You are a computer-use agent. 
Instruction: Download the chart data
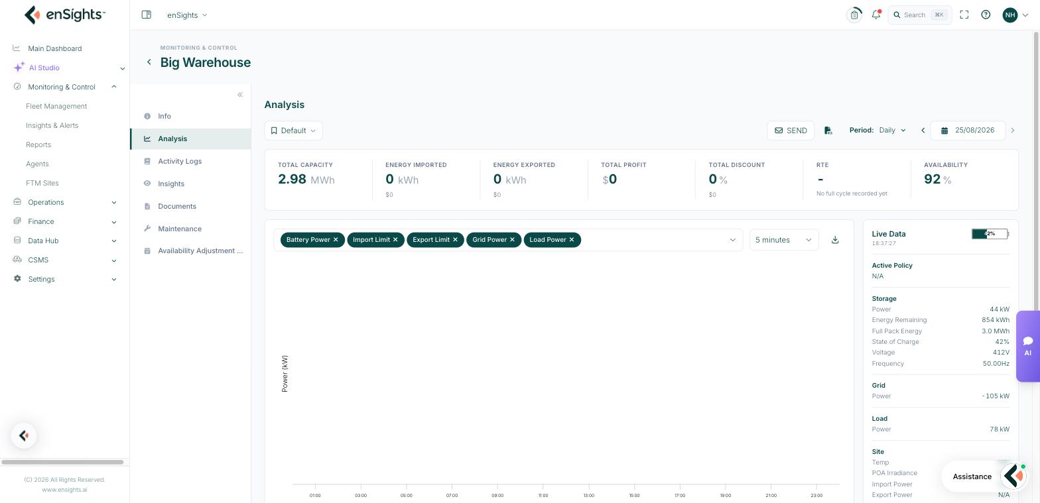pos(835,240)
